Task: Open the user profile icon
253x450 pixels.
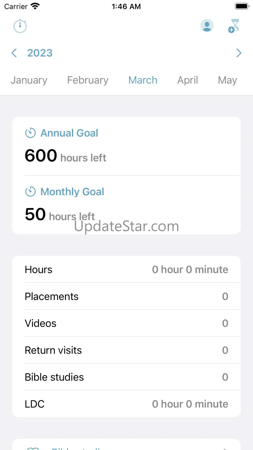Action: pos(207,26)
